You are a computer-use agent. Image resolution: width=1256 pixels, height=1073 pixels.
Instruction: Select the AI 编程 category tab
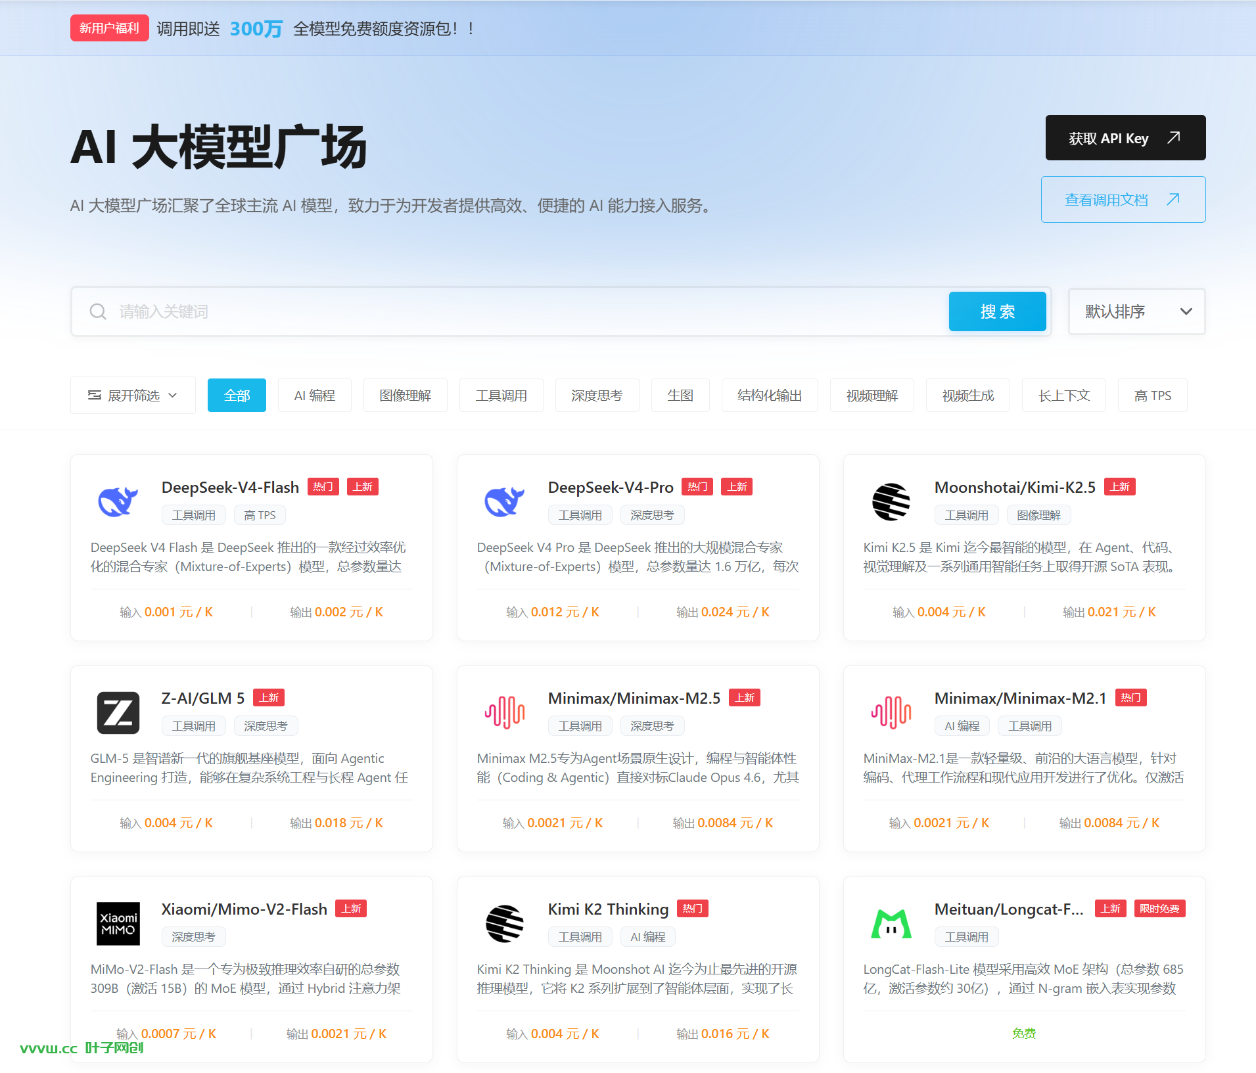tap(315, 396)
